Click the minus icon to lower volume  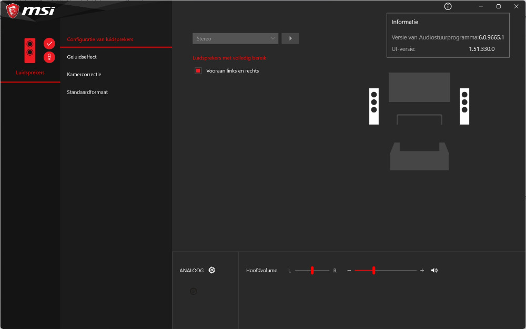[349, 270]
